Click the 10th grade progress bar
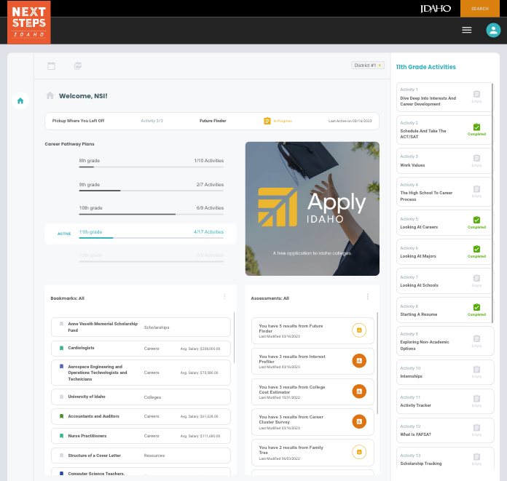 point(152,214)
